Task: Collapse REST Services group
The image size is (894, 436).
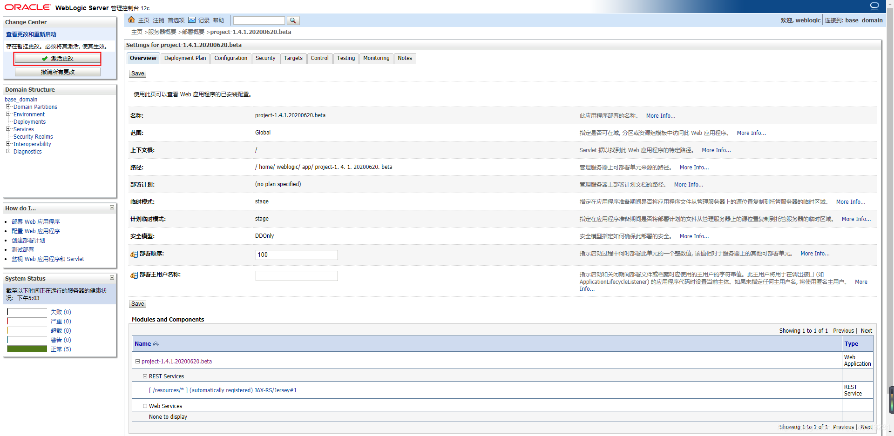Action: coord(145,376)
